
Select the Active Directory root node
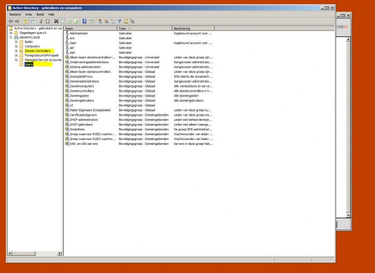click(38, 28)
